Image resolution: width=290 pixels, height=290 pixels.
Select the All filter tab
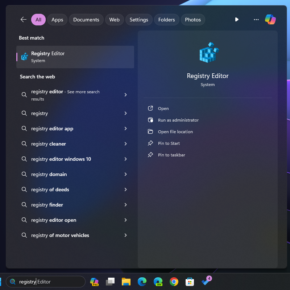(x=38, y=20)
